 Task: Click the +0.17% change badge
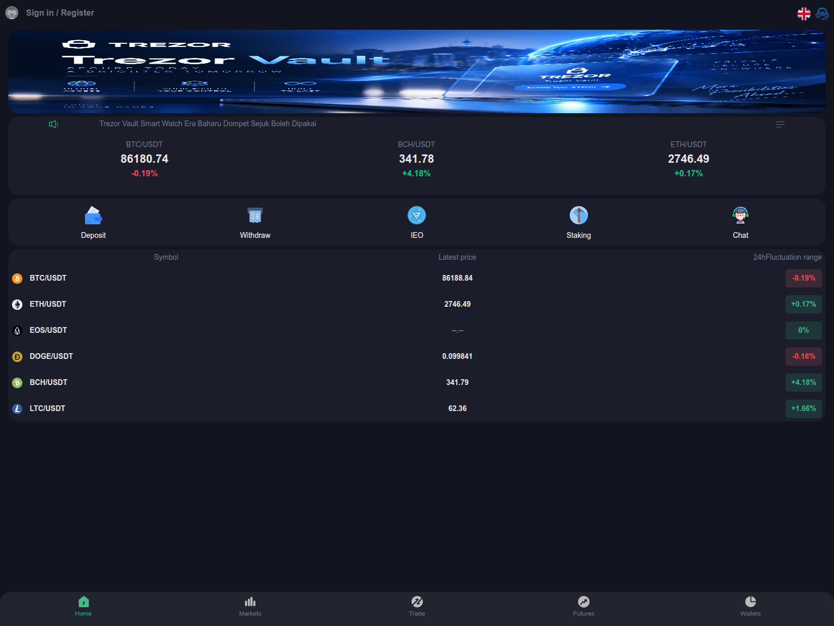coord(803,304)
